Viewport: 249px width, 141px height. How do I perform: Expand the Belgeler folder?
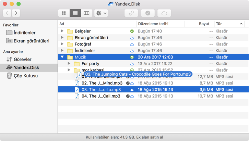(62, 31)
